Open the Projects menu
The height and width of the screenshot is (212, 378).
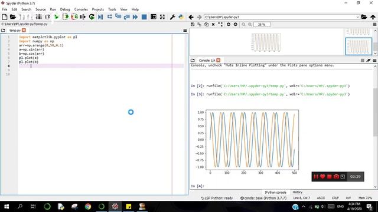(x=97, y=9)
